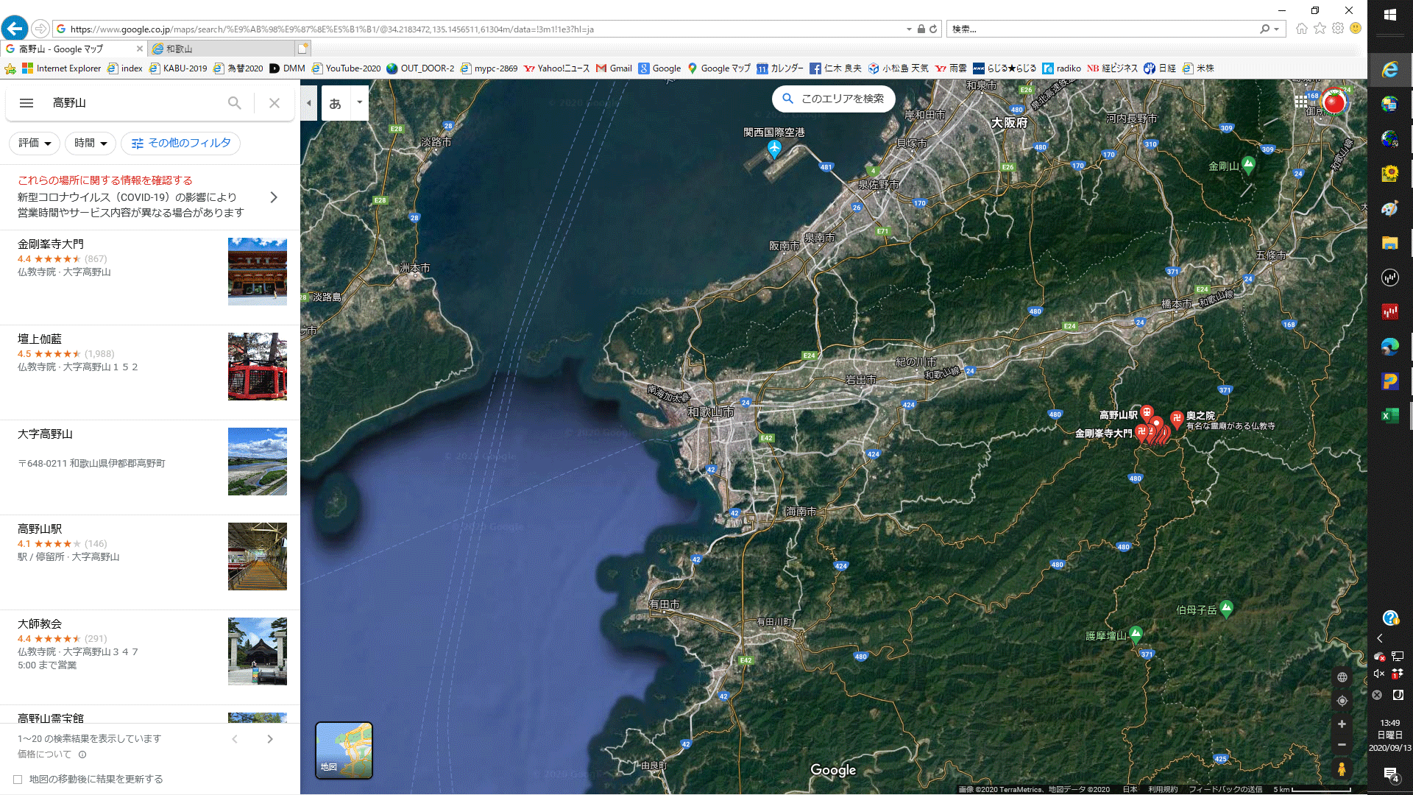Zoom in the map with plus
The image size is (1413, 795).
coord(1342,724)
